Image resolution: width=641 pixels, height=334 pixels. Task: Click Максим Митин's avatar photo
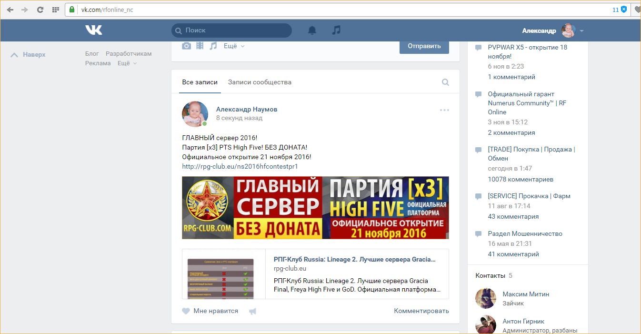coord(486,298)
